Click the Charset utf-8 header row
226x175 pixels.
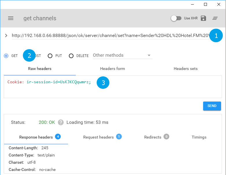click(x=22, y=162)
